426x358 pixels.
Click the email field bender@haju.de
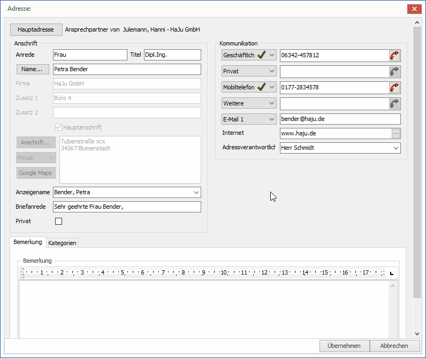click(340, 119)
